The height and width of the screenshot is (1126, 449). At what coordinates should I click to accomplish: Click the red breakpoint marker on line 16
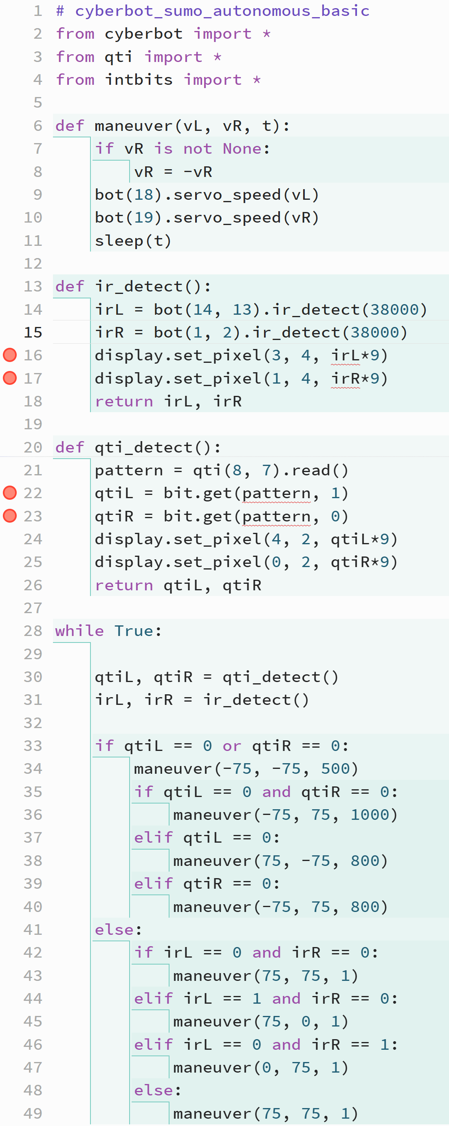point(10,355)
